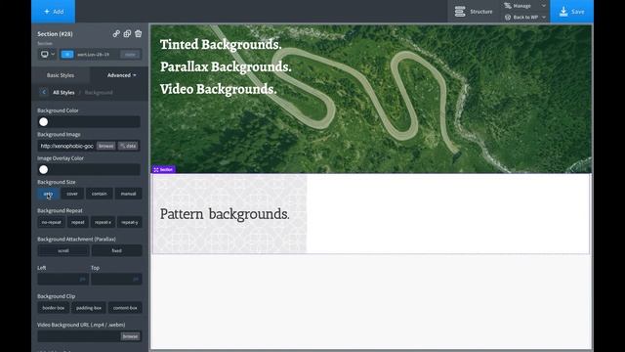Click the Left position input field
Viewport: 625px width, 352px height.
point(62,279)
